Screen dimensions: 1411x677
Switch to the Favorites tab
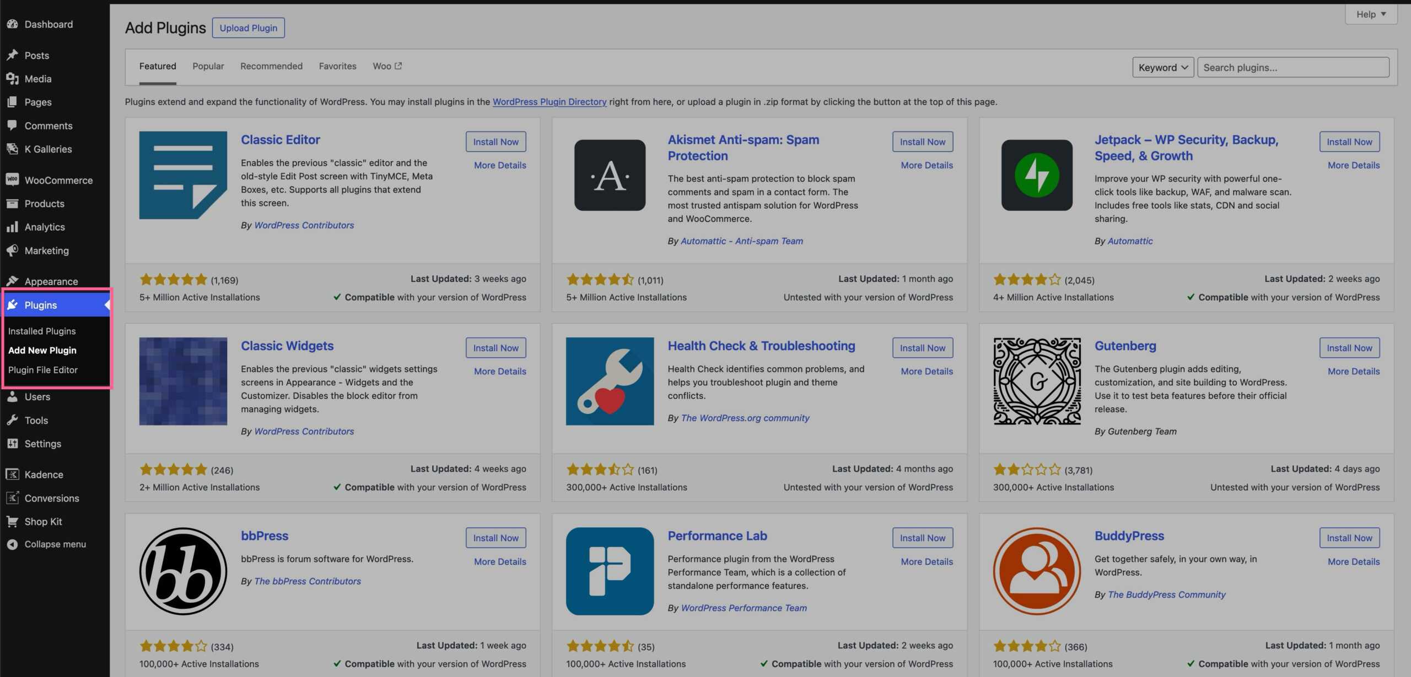click(x=337, y=66)
